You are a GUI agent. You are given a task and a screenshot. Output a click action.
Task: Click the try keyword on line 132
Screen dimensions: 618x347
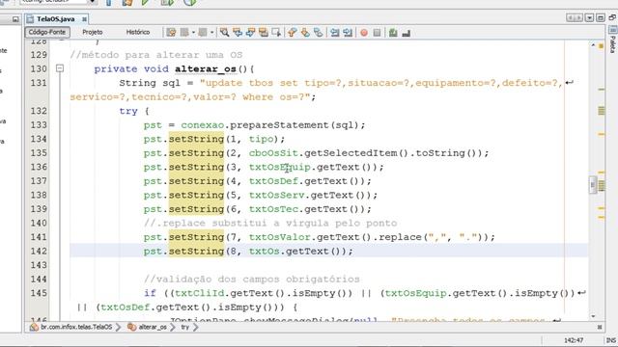pos(128,111)
